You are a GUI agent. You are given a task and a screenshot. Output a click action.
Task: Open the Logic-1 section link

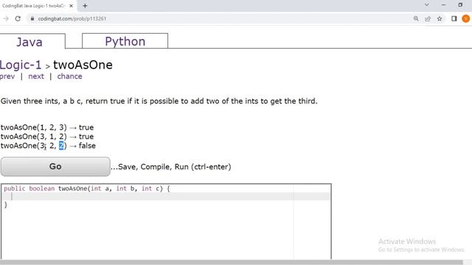[21, 65]
